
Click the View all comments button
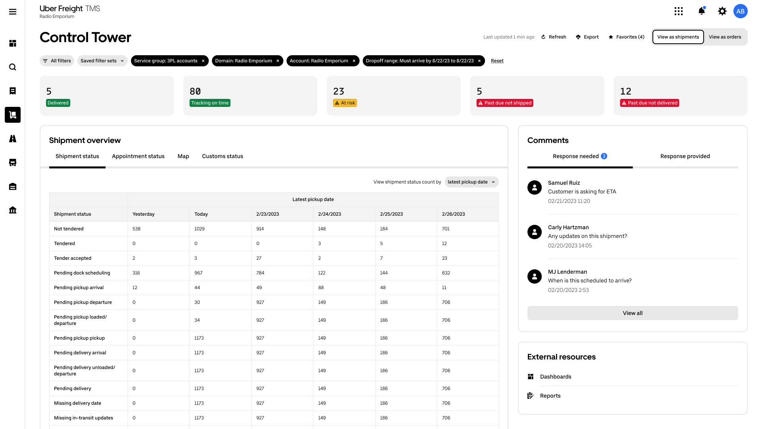632,313
